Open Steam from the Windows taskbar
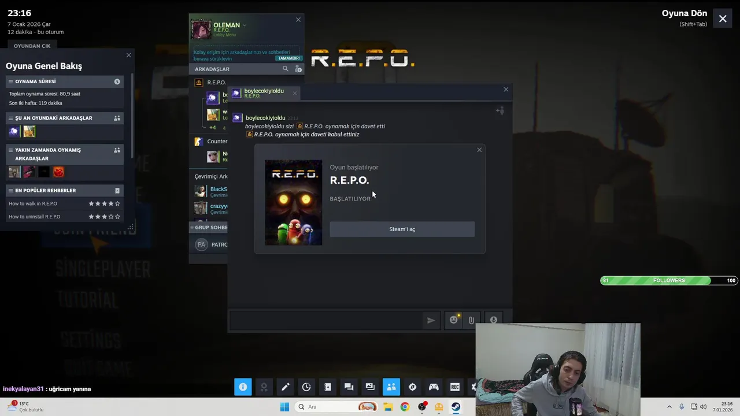The height and width of the screenshot is (416, 740). click(x=456, y=407)
